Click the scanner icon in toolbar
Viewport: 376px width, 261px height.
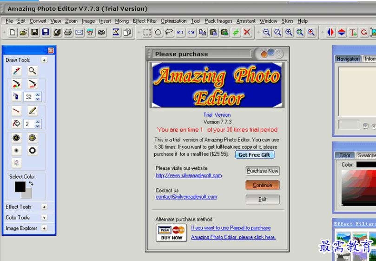coord(90,32)
